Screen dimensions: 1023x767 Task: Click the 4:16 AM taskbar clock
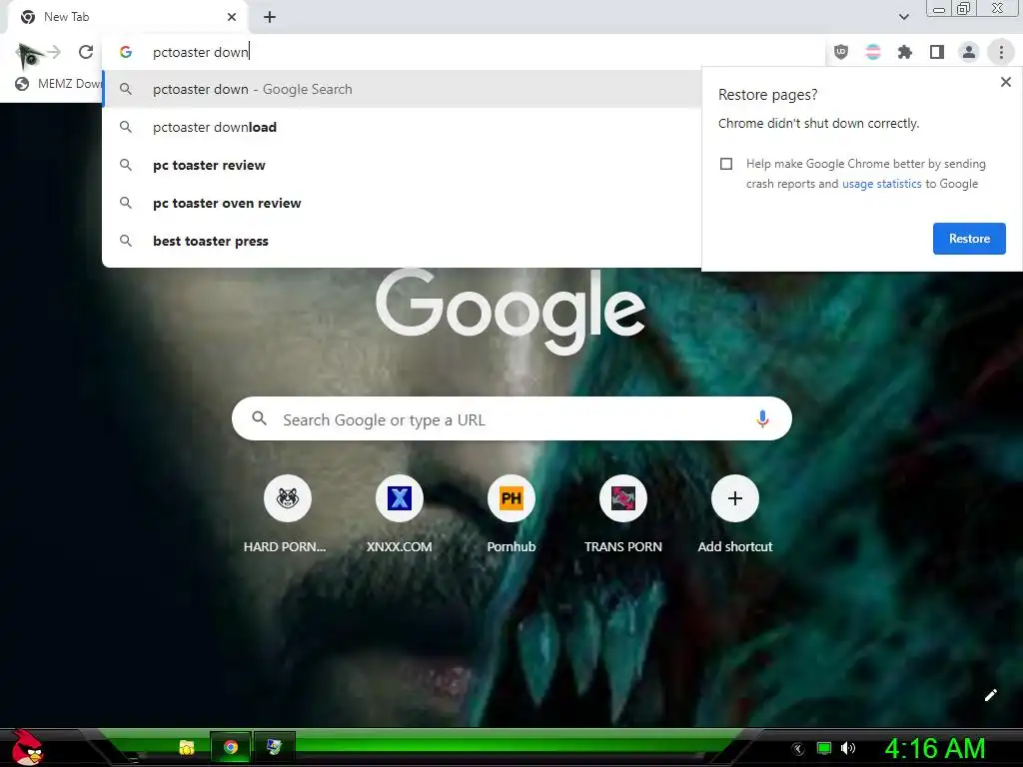pos(934,748)
